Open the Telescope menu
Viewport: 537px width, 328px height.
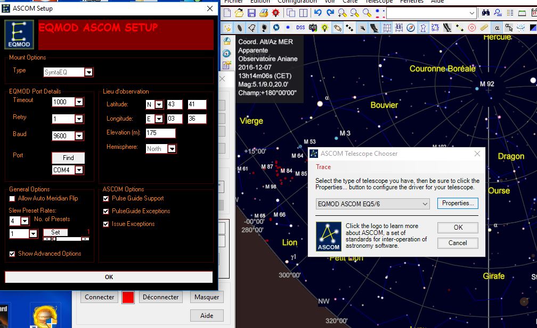tap(379, 2)
